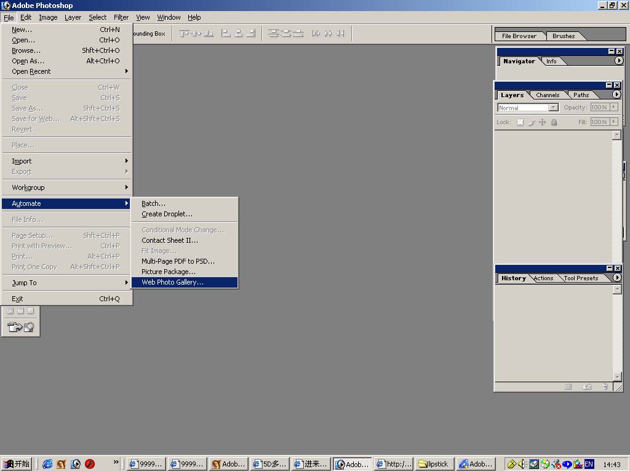Click Jump to ImageReady icon in toolbox
Screen dimensions: 630x472
(20, 327)
